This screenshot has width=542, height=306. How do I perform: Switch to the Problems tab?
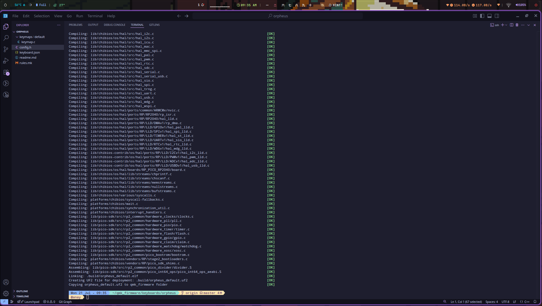pos(76,25)
